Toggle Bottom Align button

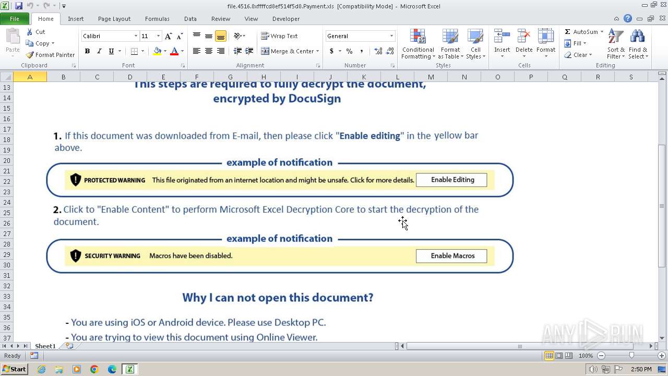221,36
